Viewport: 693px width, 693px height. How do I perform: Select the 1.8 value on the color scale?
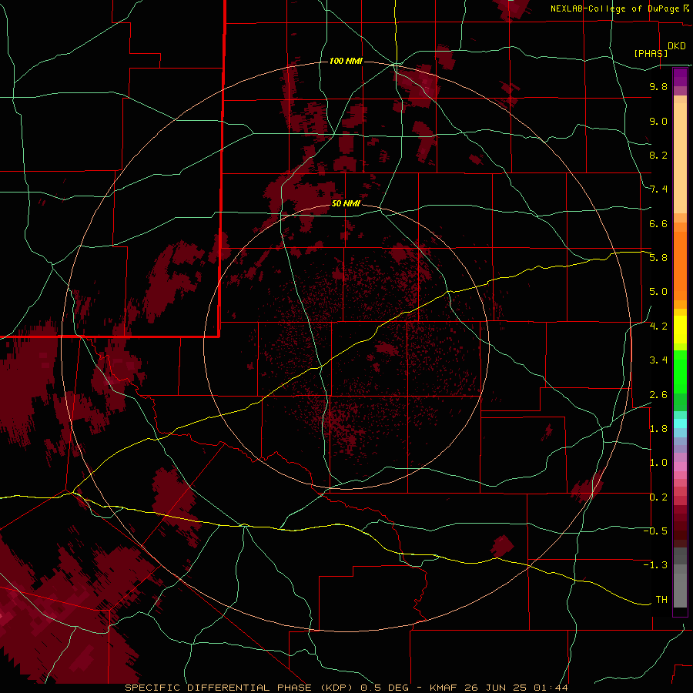coord(658,429)
